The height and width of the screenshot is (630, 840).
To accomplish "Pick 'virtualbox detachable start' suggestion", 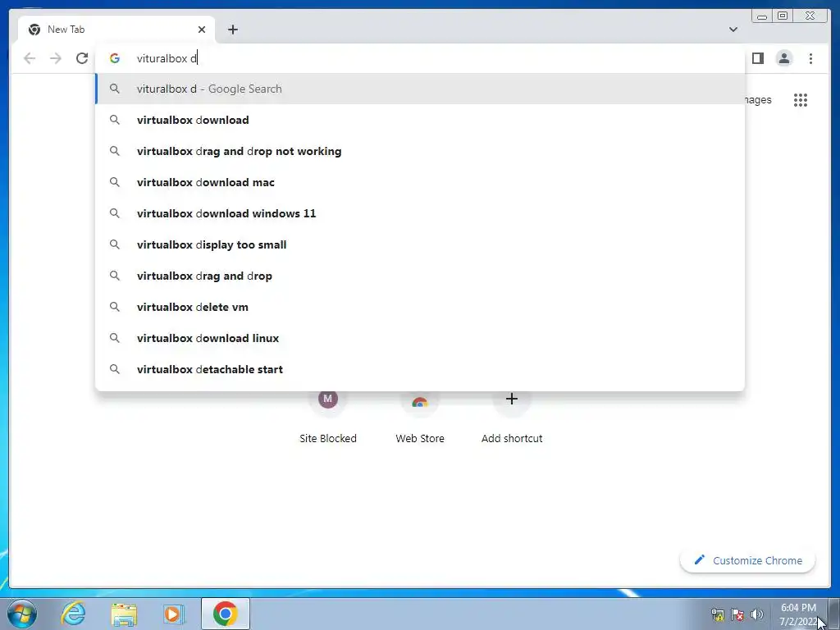I will click(x=420, y=369).
